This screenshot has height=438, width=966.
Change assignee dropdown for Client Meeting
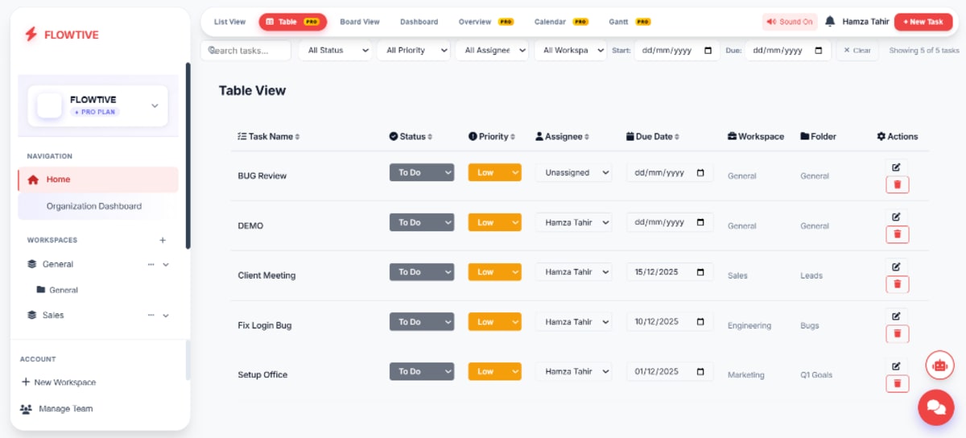click(574, 272)
